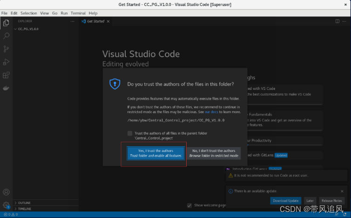Collapse the CC_PG_V1.0.0 folder tree
The height and width of the screenshot is (218, 351).
15,29
